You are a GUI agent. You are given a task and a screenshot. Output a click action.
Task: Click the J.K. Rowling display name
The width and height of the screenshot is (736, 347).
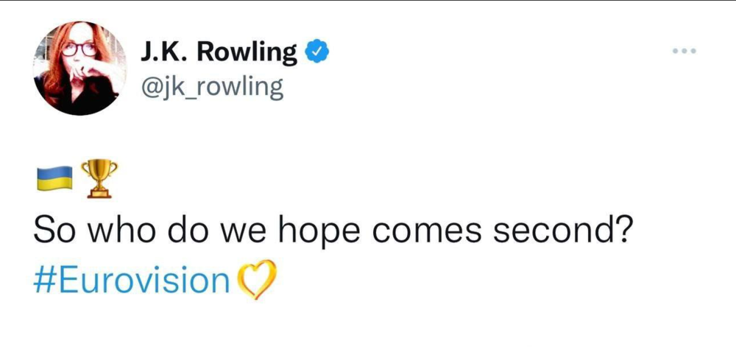pyautogui.click(x=219, y=53)
